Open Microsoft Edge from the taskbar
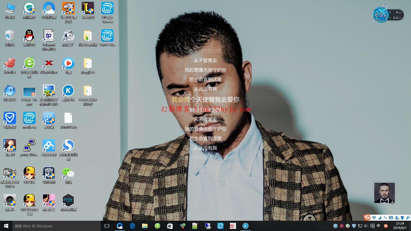 132,226
